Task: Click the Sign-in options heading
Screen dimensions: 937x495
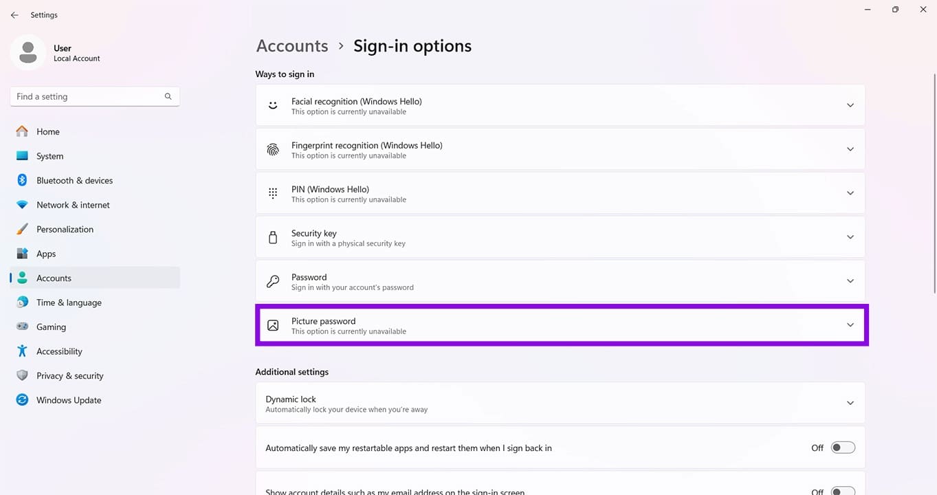Action: [x=412, y=46]
